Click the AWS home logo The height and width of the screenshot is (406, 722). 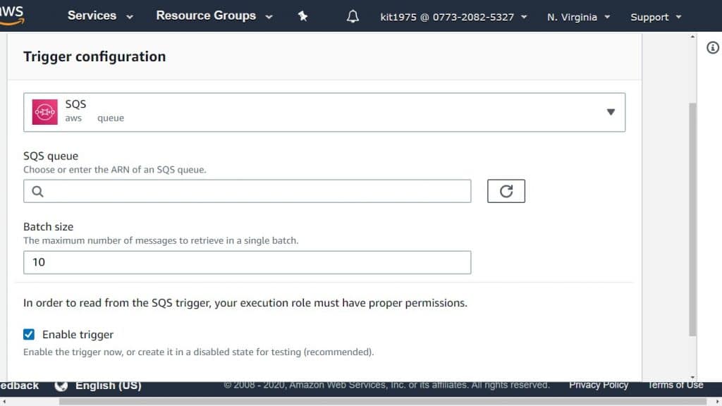coord(11,15)
